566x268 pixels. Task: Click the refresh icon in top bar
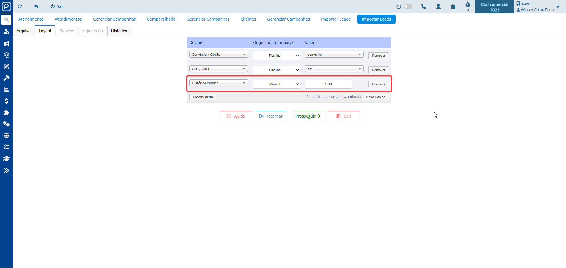[20, 6]
